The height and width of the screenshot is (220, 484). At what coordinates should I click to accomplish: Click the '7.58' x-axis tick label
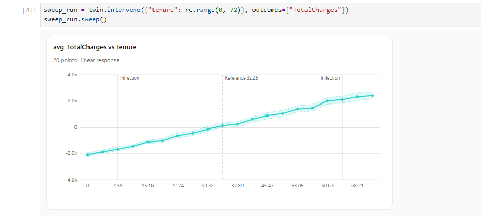pos(118,186)
